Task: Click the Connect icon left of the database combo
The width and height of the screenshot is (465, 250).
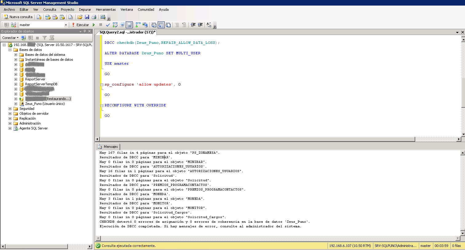Action: pos(6,25)
